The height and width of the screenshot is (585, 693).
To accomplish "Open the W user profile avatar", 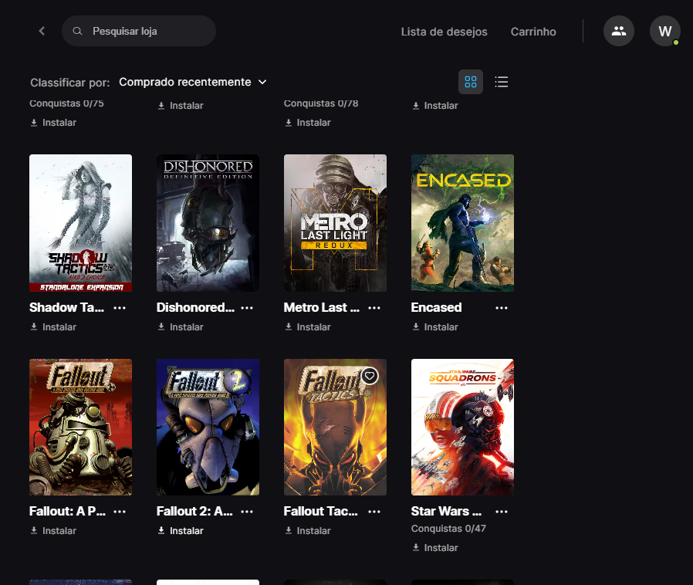I will coord(664,31).
